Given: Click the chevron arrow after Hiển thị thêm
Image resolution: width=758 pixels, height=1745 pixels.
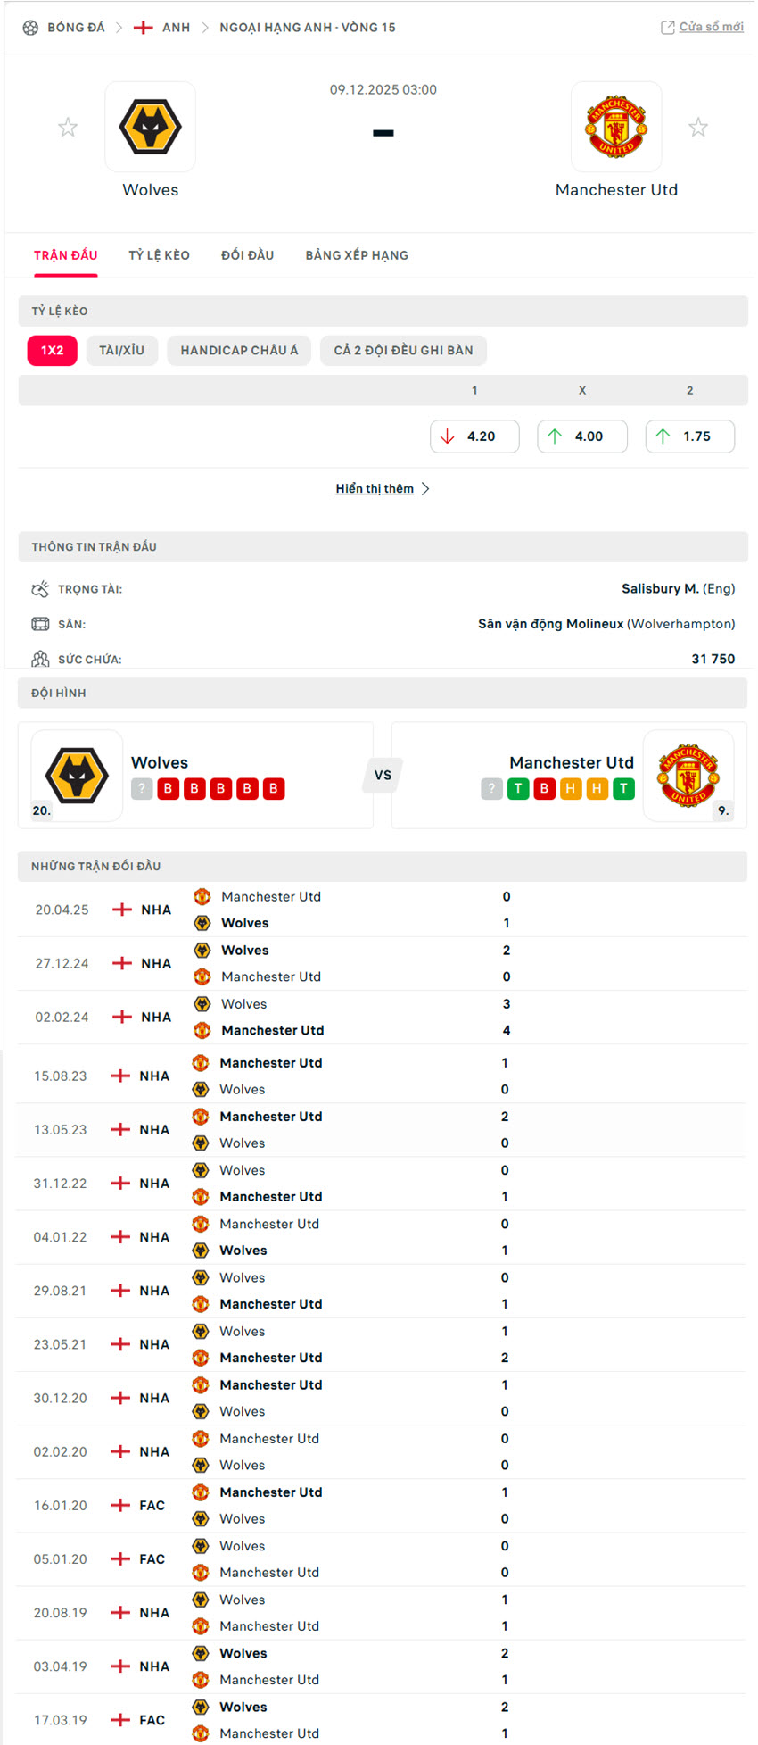Looking at the screenshot, I should pos(426,488).
